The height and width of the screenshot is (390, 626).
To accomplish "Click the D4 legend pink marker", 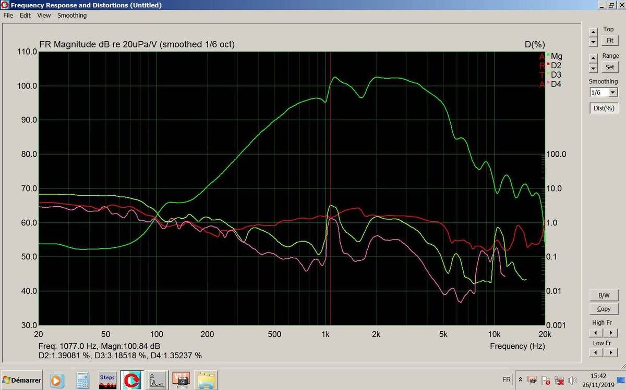I will tap(548, 83).
